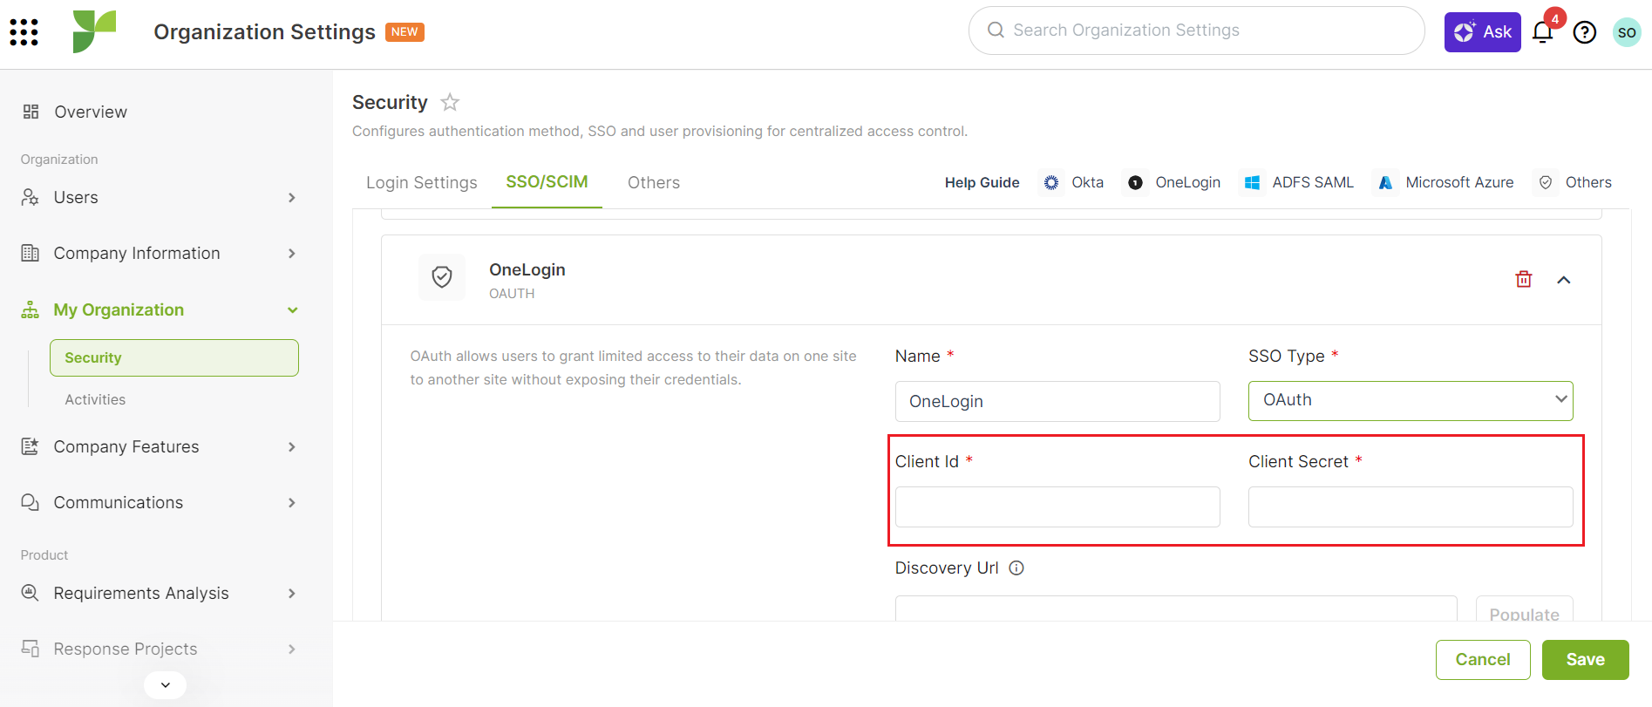This screenshot has width=1652, height=707.
Task: Click the Response Projects icon
Action: [x=31, y=649]
